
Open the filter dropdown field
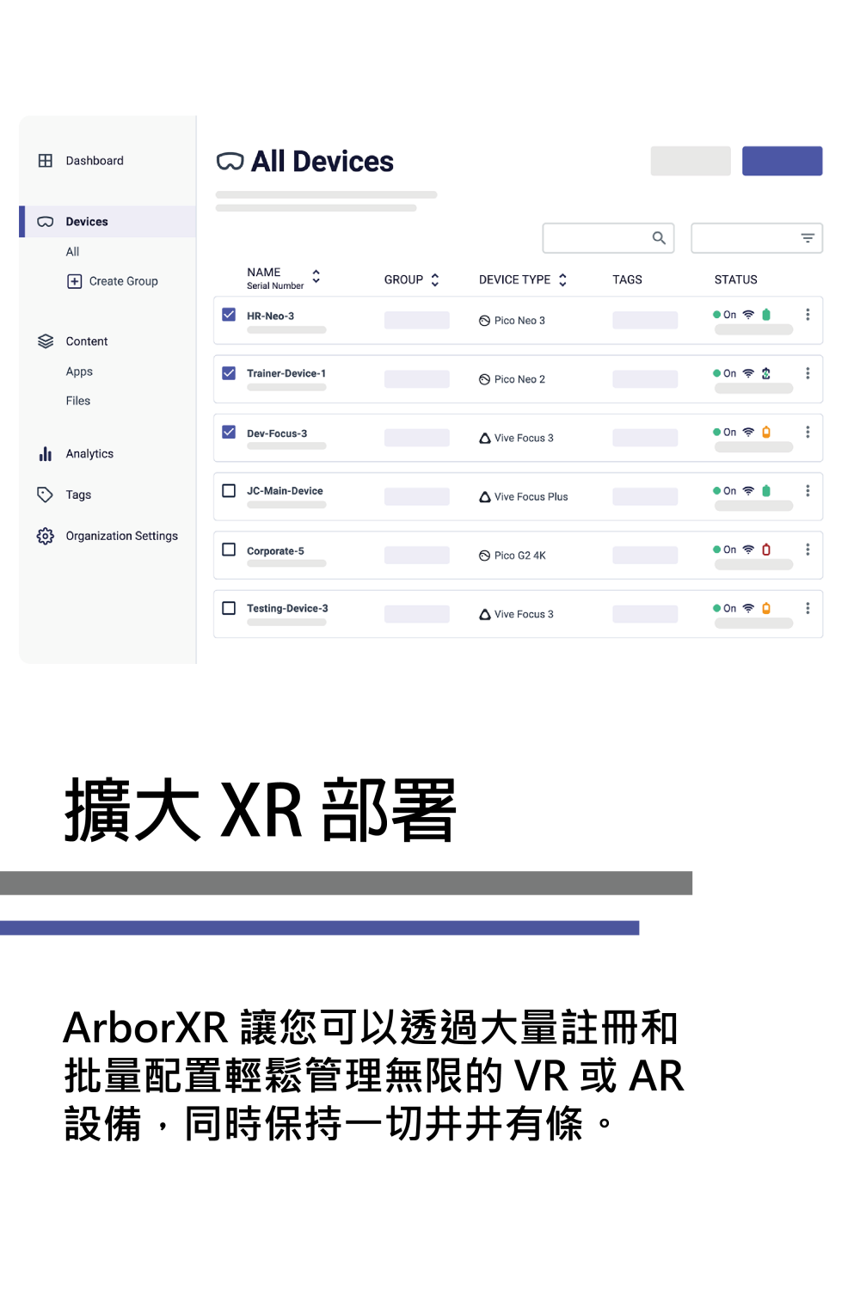(x=757, y=238)
